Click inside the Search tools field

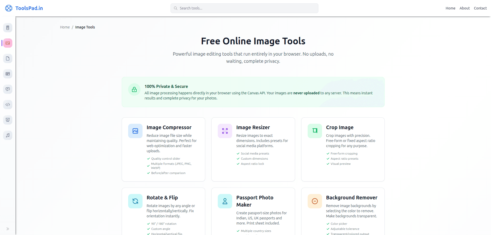(x=244, y=8)
